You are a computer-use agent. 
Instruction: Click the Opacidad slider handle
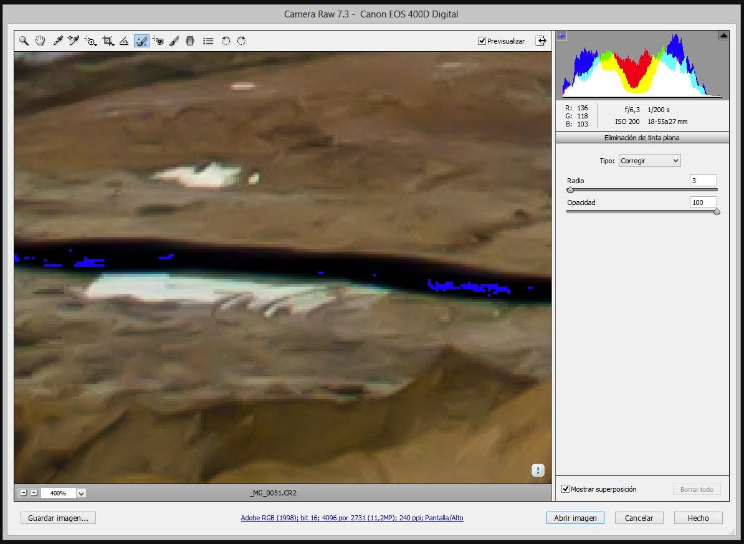[x=717, y=211]
